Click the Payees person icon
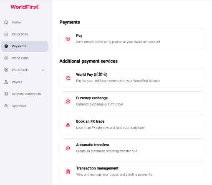Image resolution: width=212 pixels, height=185 pixels. (x=6, y=82)
